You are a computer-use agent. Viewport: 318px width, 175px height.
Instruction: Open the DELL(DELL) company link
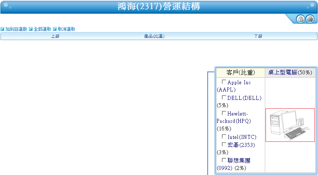[244, 98]
